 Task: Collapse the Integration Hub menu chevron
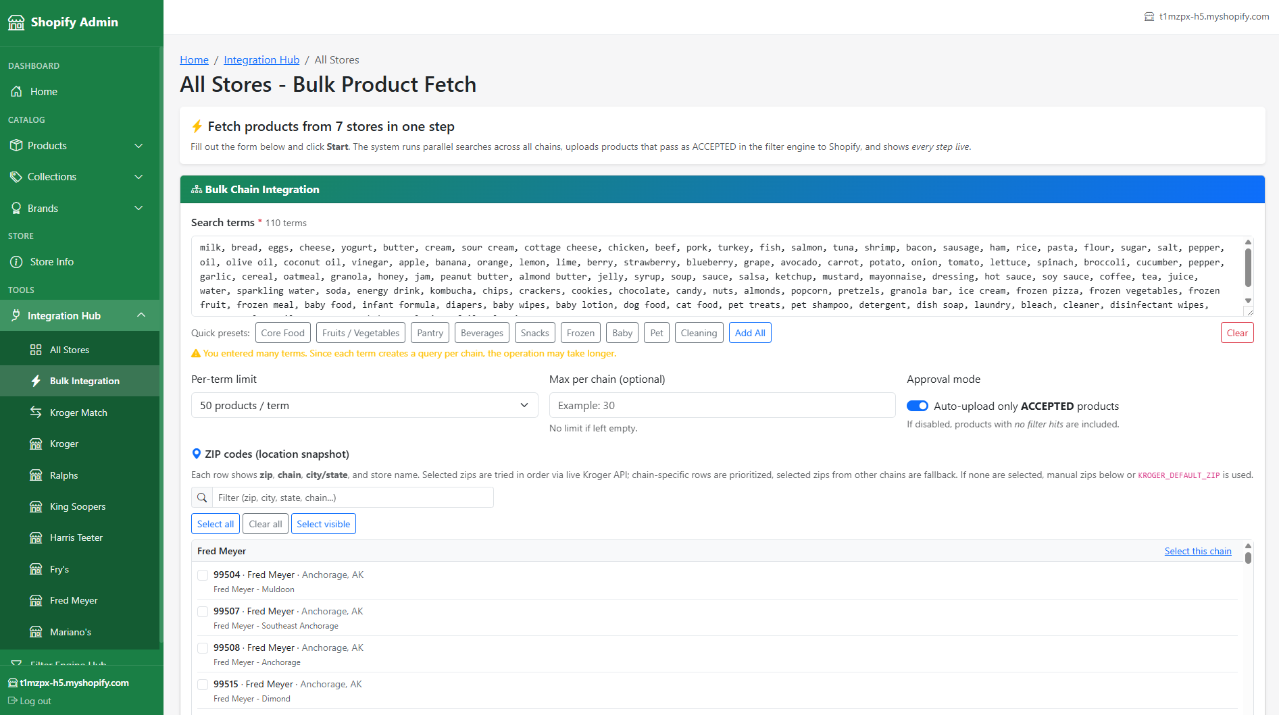141,315
